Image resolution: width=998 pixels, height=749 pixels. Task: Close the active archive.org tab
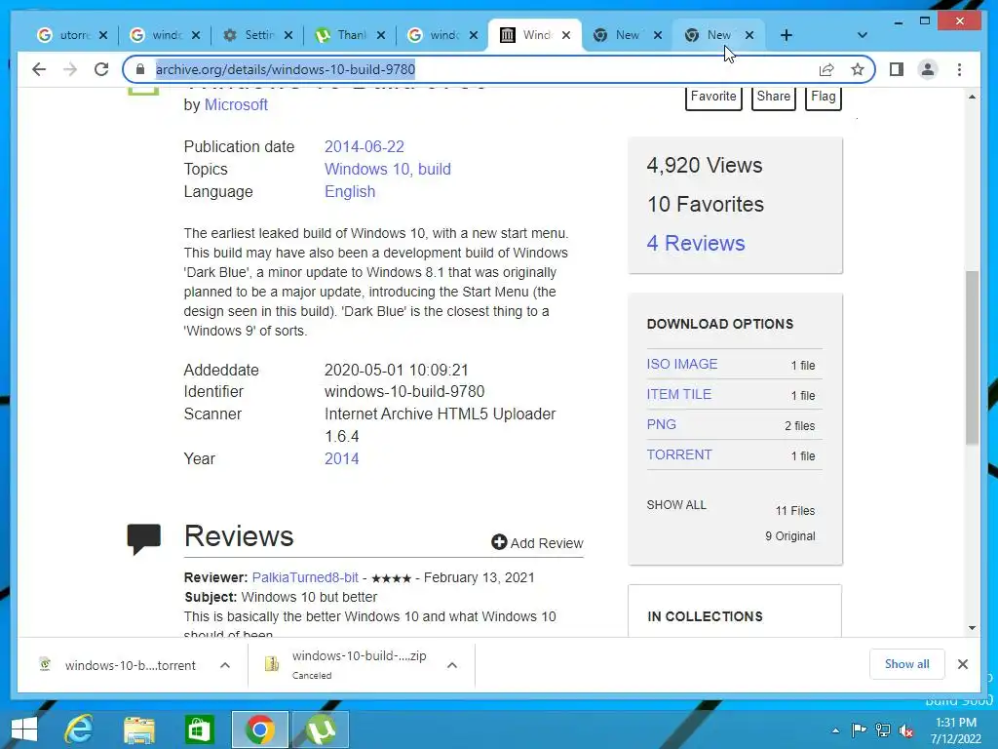pyautogui.click(x=566, y=35)
